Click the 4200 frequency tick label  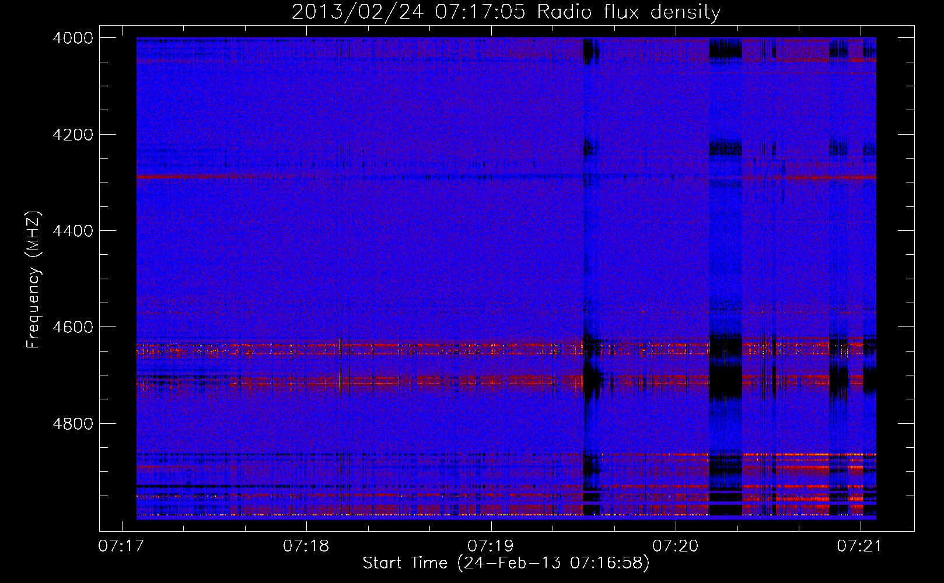coord(73,135)
